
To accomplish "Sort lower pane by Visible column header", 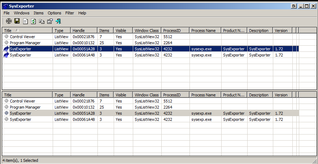I will 123,95.
